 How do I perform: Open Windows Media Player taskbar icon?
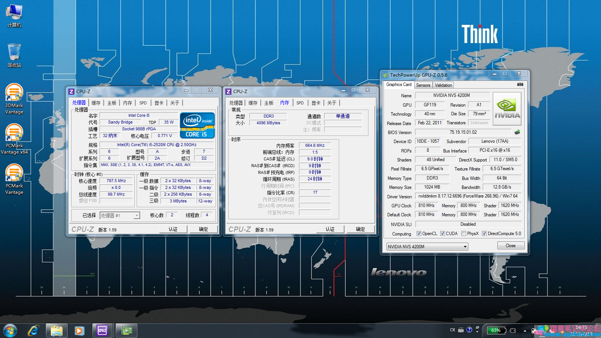coord(79,330)
